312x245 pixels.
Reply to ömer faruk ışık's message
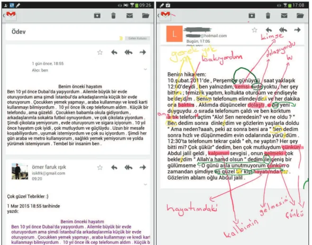click(x=114, y=167)
